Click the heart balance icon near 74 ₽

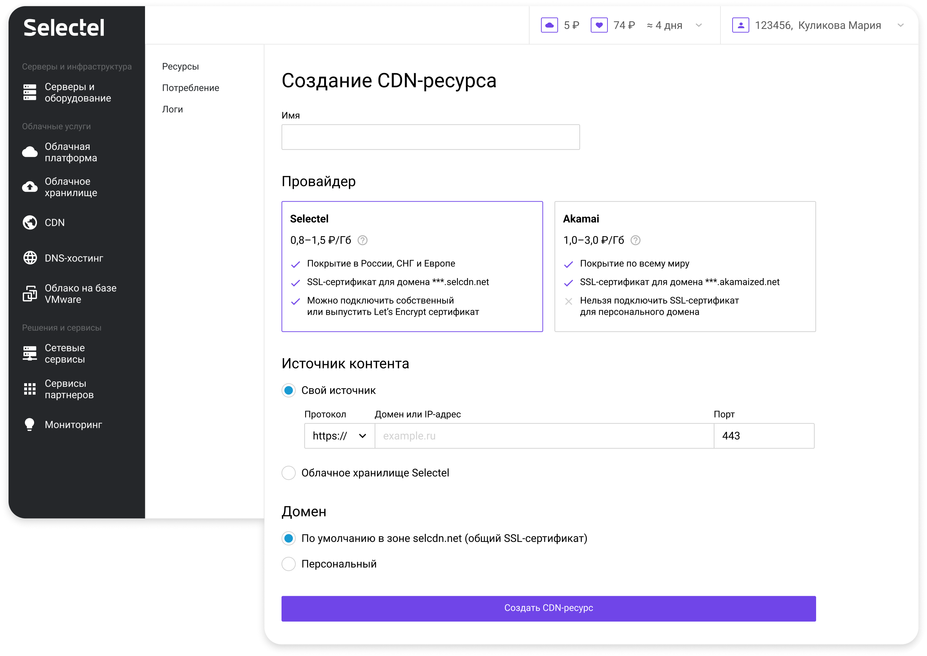[599, 25]
